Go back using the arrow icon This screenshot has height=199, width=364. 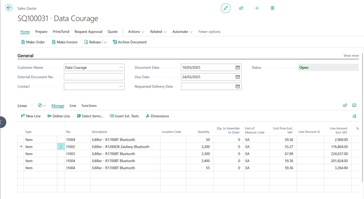9,8
